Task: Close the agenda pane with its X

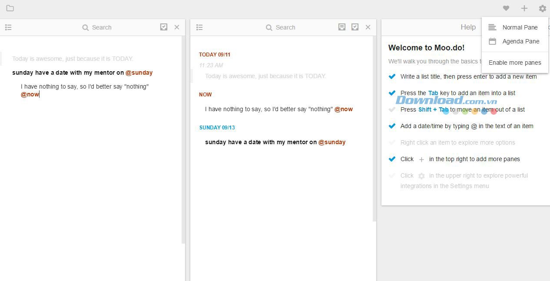Action: click(368, 27)
